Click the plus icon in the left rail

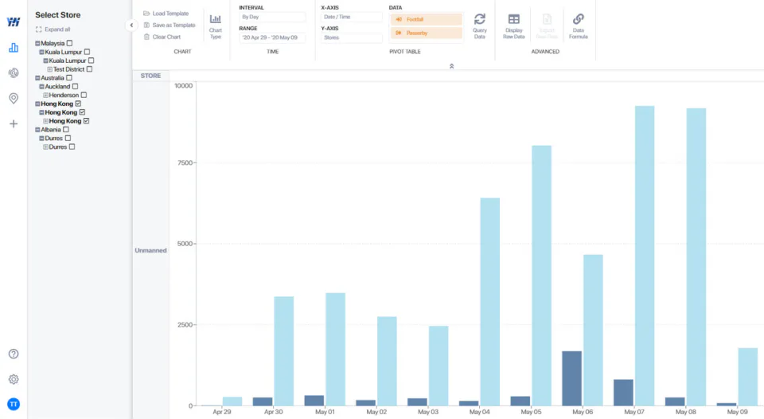coord(14,124)
